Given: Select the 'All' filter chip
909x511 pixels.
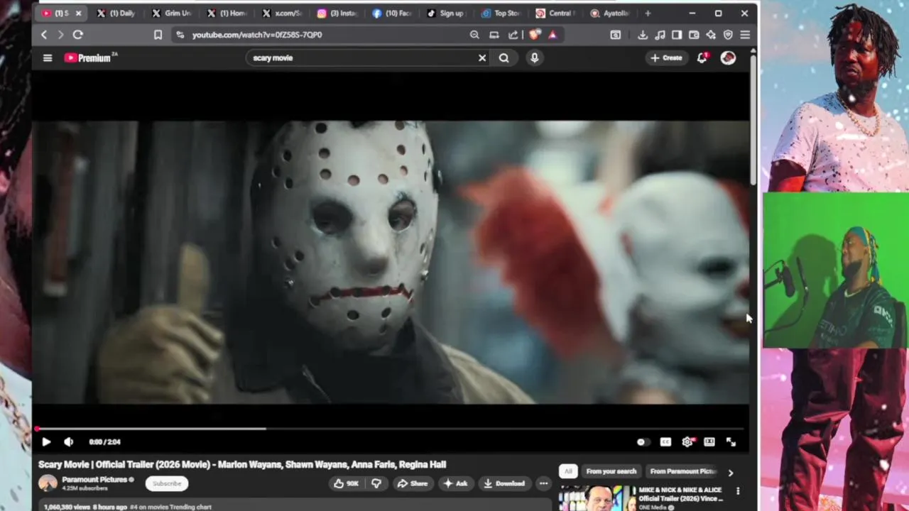Looking at the screenshot, I should (567, 471).
